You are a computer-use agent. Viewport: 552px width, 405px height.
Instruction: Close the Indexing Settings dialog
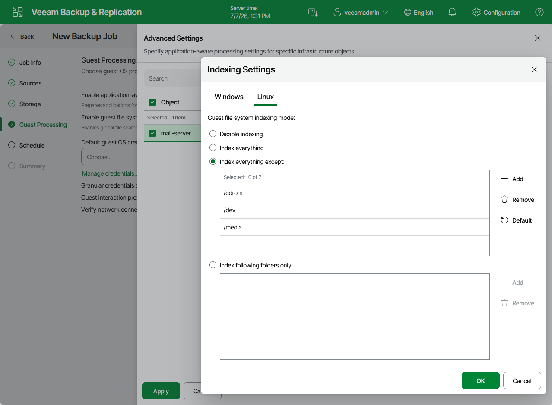(x=534, y=69)
